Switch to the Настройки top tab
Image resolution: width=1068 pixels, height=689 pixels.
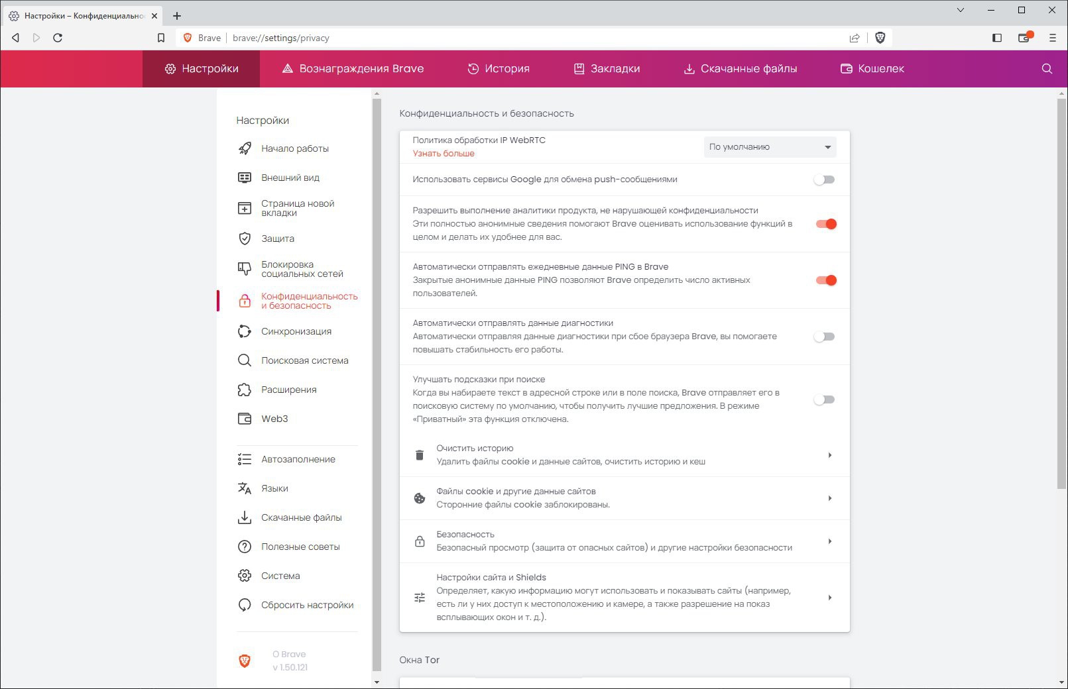click(201, 69)
